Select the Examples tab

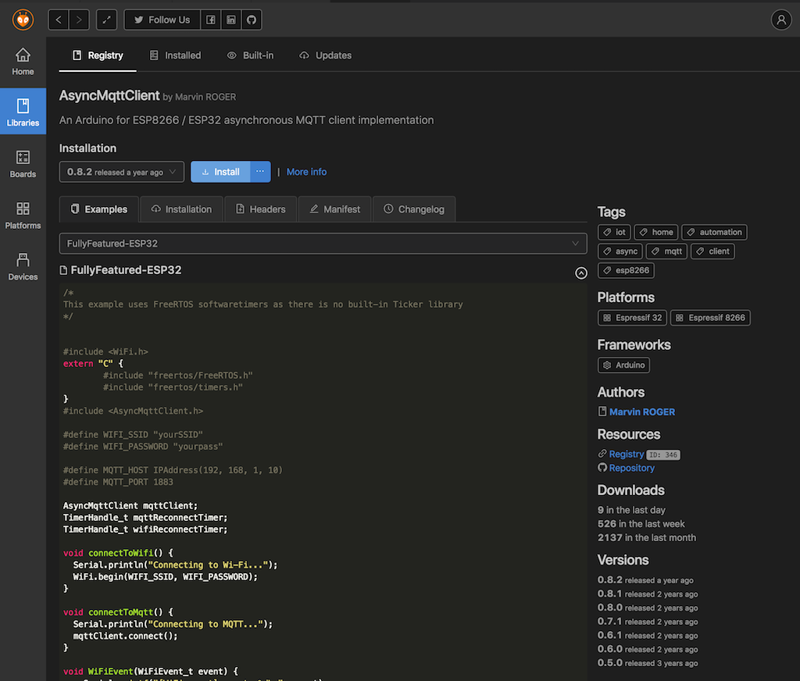click(99, 209)
